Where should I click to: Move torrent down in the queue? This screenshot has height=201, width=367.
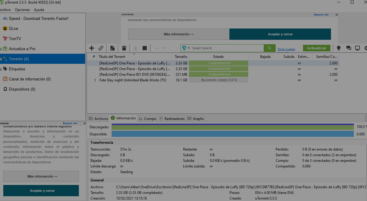(x=164, y=48)
